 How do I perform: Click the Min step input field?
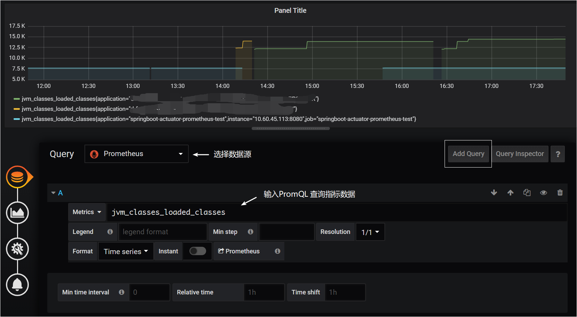(287, 232)
